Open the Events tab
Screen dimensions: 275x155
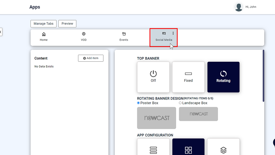124,37
